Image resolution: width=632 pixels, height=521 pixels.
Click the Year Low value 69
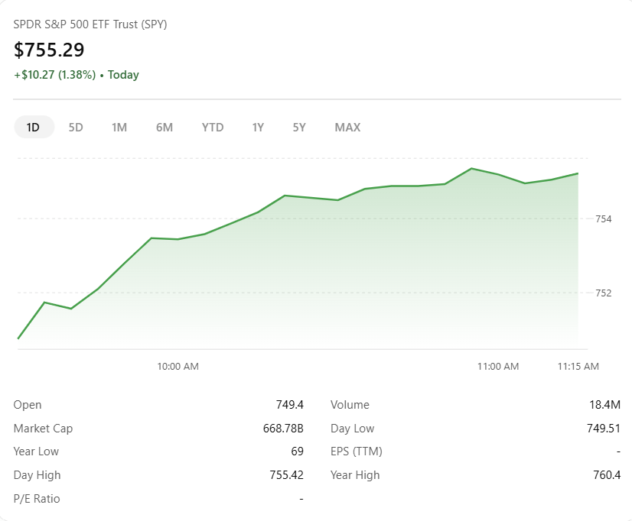point(297,451)
